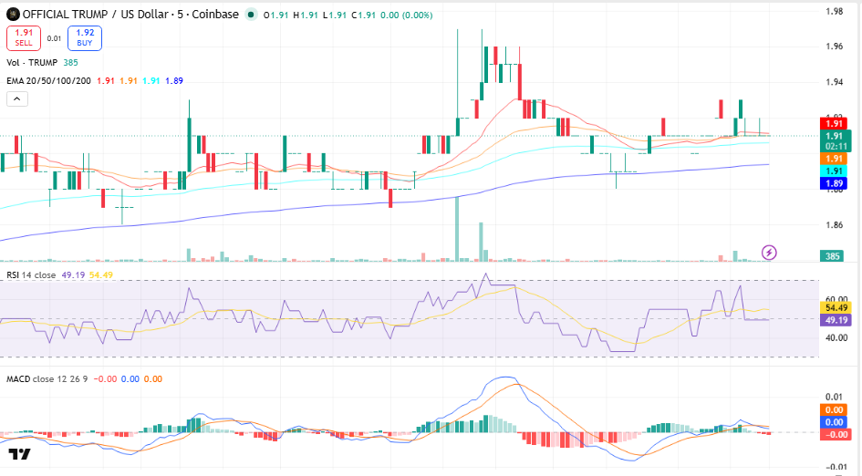Screen dimensions: 862x476
Task: Click the 54.49 RSI legend value
Action: 101,274
